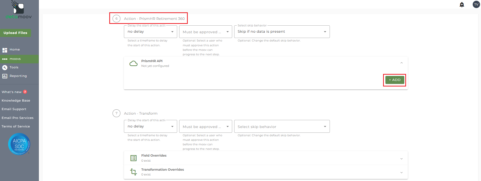Open the TV user avatar menu

coord(476,5)
